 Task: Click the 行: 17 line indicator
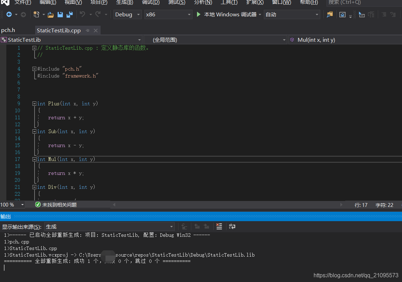pos(361,205)
